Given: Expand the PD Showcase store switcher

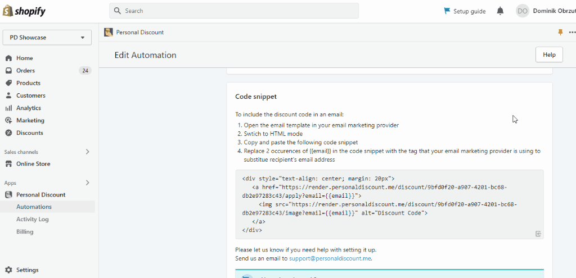Looking at the screenshot, I should click(x=47, y=38).
